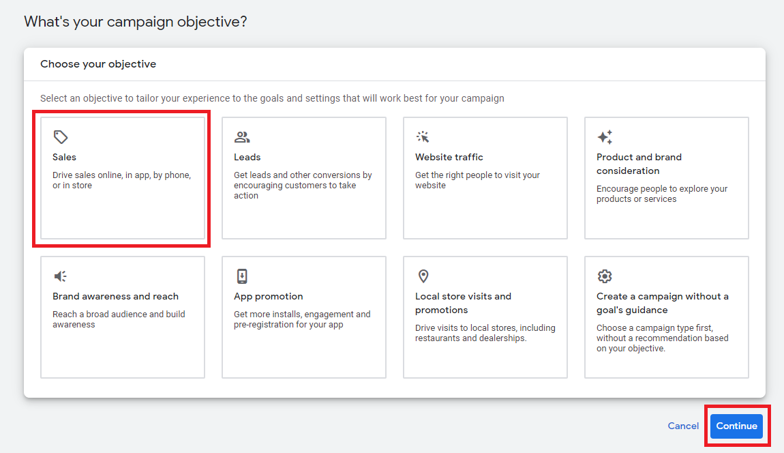This screenshot has width=784, height=453.
Task: Click 'Drive sales online, in app, by phone' description
Action: (121, 180)
